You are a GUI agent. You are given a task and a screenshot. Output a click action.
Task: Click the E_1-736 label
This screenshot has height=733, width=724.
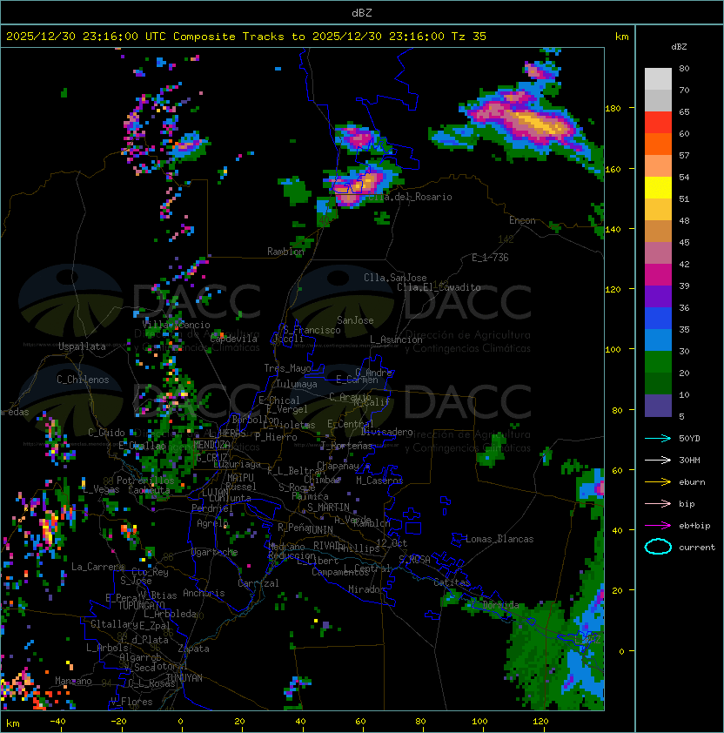point(490,258)
